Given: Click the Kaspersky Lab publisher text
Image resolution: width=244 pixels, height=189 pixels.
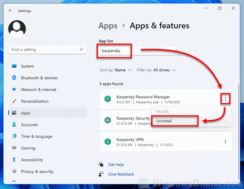Looking at the screenshot, I should click(147, 102).
